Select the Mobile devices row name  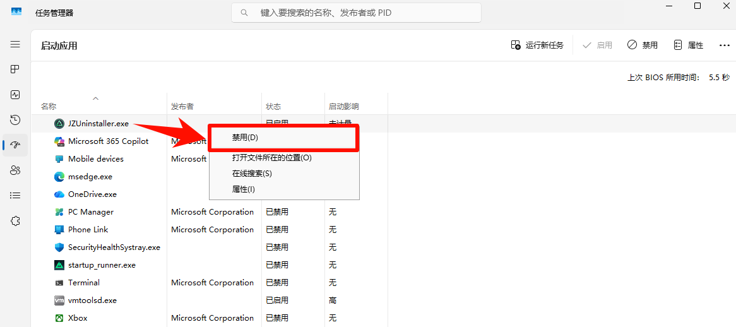[x=96, y=159]
